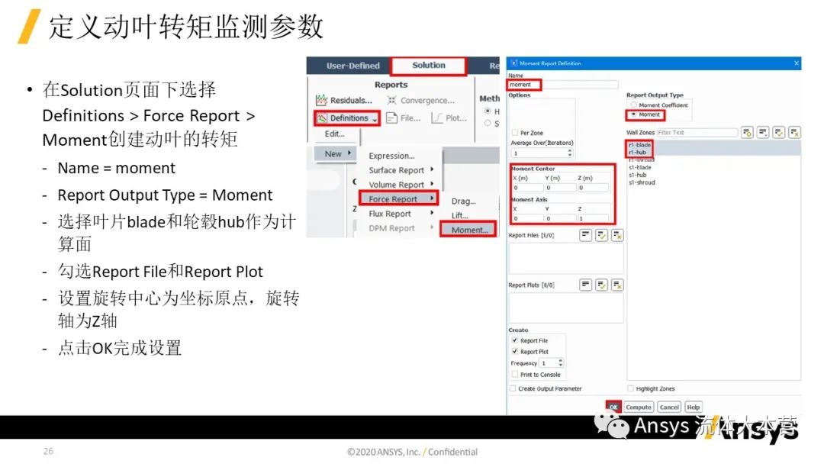This screenshot has width=824, height=464.
Task: Select s1-shroud in Wall Zones
Action: coord(642,182)
